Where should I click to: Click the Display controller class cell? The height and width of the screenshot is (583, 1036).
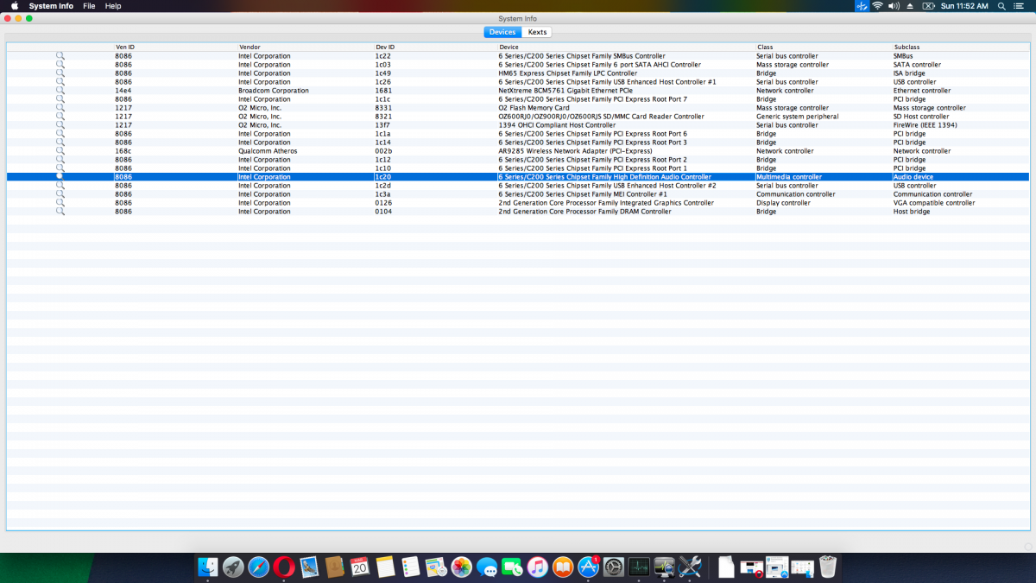[x=783, y=203]
